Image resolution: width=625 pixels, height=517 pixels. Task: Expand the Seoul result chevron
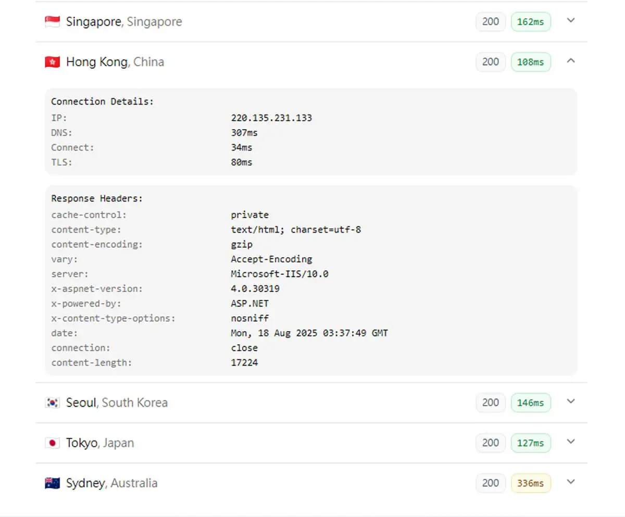click(571, 401)
